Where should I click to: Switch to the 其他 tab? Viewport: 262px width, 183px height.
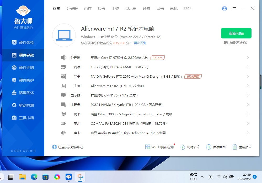[188, 9]
